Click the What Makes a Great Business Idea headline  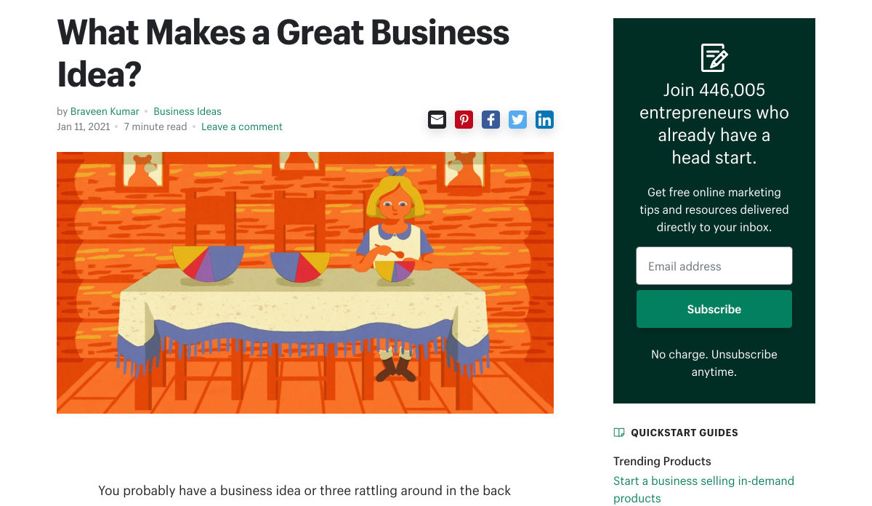tap(283, 53)
